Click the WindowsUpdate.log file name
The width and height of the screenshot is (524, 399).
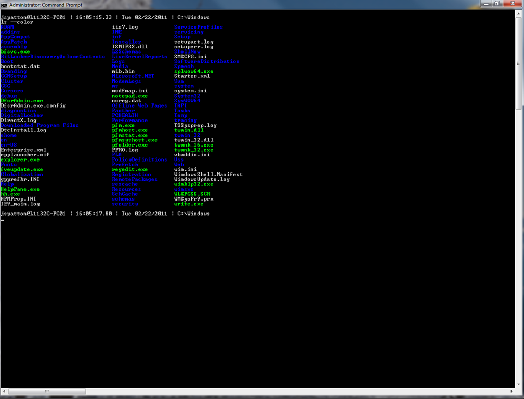[201, 179]
